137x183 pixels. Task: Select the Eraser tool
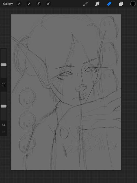click(109, 4)
